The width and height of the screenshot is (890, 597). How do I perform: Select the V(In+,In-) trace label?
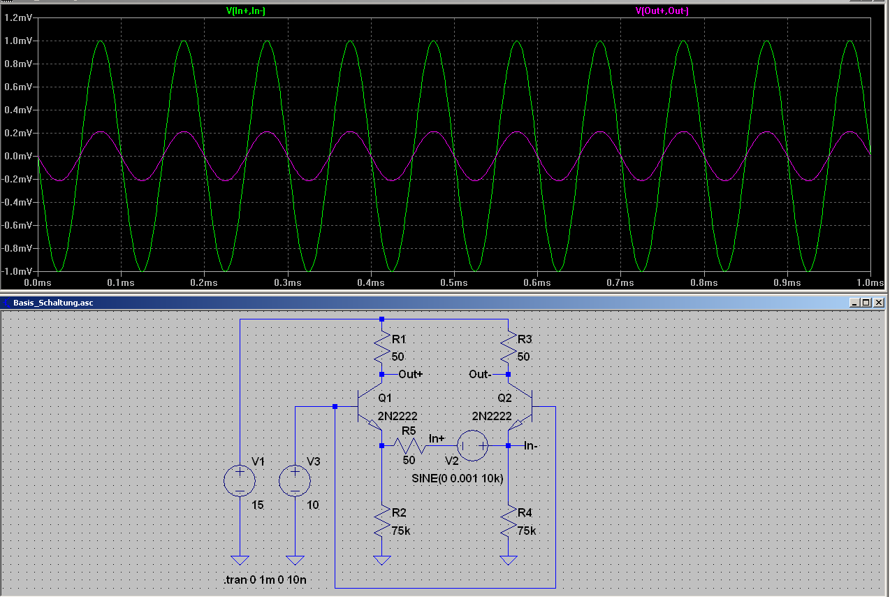tap(247, 10)
